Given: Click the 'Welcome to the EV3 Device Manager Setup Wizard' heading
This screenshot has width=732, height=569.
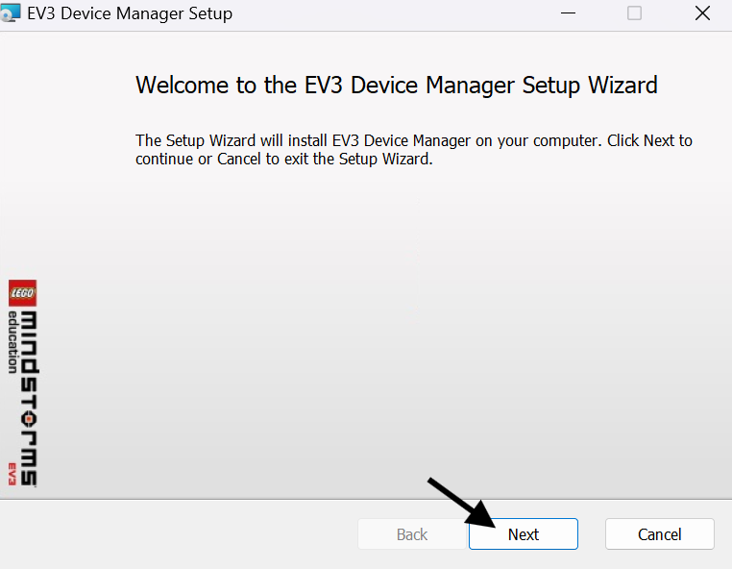Looking at the screenshot, I should pyautogui.click(x=397, y=86).
